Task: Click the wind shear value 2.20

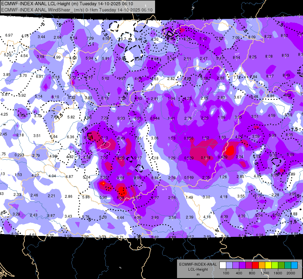Action: click(205, 118)
